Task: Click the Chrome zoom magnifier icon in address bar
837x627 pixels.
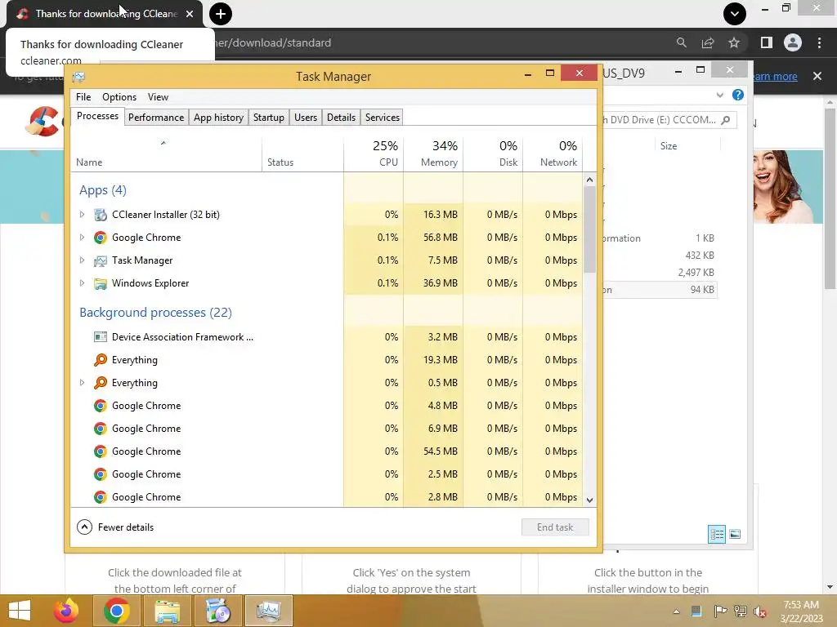Action: [x=681, y=42]
